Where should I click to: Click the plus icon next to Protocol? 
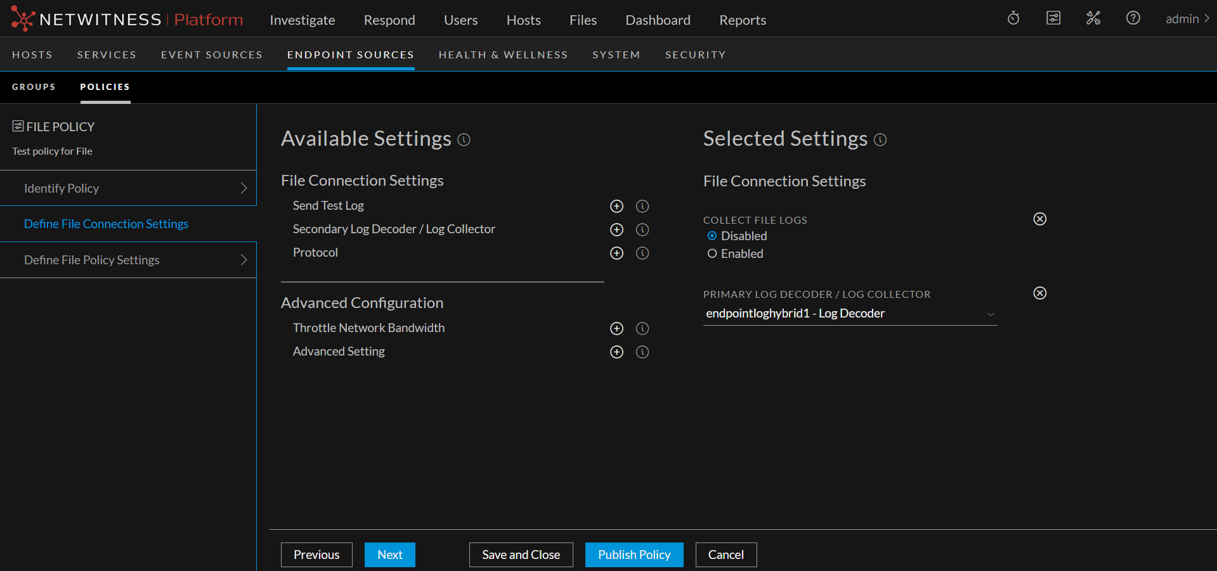[x=616, y=253]
